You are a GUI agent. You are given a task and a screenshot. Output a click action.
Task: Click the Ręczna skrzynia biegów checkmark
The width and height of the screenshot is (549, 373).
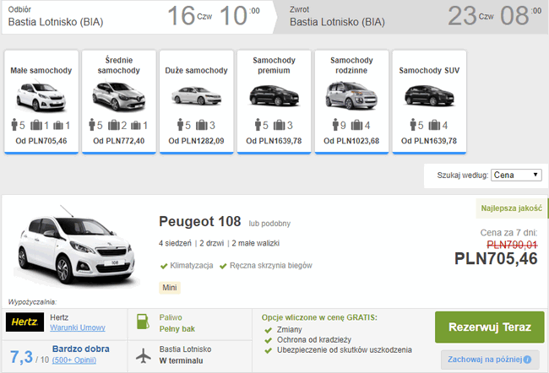[223, 267]
